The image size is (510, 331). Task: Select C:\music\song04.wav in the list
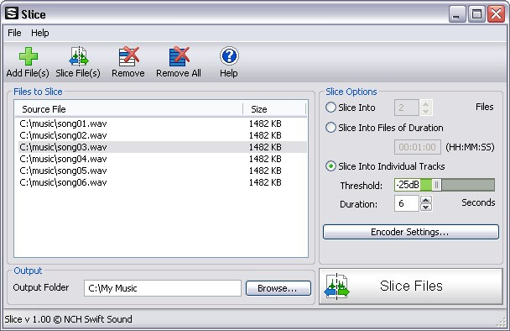163,159
